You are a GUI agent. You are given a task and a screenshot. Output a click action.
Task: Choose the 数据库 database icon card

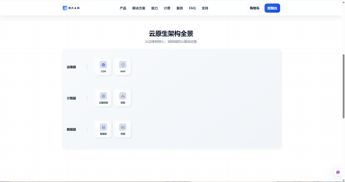tap(103, 130)
